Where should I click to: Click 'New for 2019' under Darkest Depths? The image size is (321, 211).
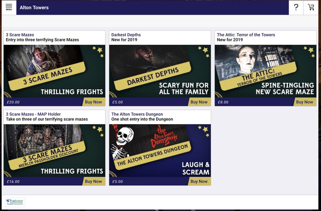124,40
